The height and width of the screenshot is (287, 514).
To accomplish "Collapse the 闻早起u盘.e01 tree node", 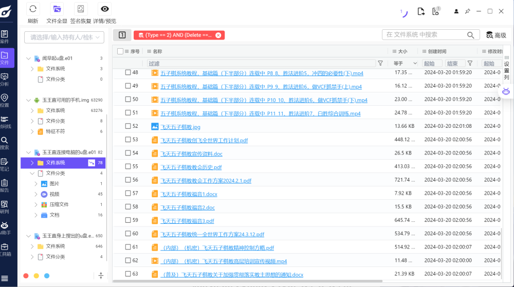I will tap(29, 59).
